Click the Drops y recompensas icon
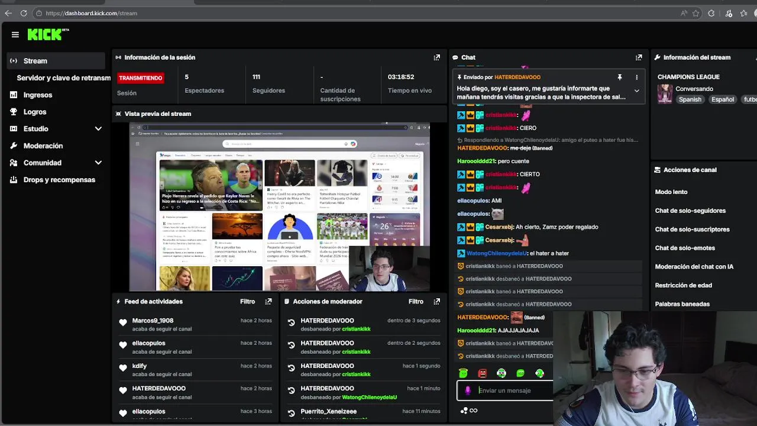The image size is (757, 426). click(x=14, y=180)
